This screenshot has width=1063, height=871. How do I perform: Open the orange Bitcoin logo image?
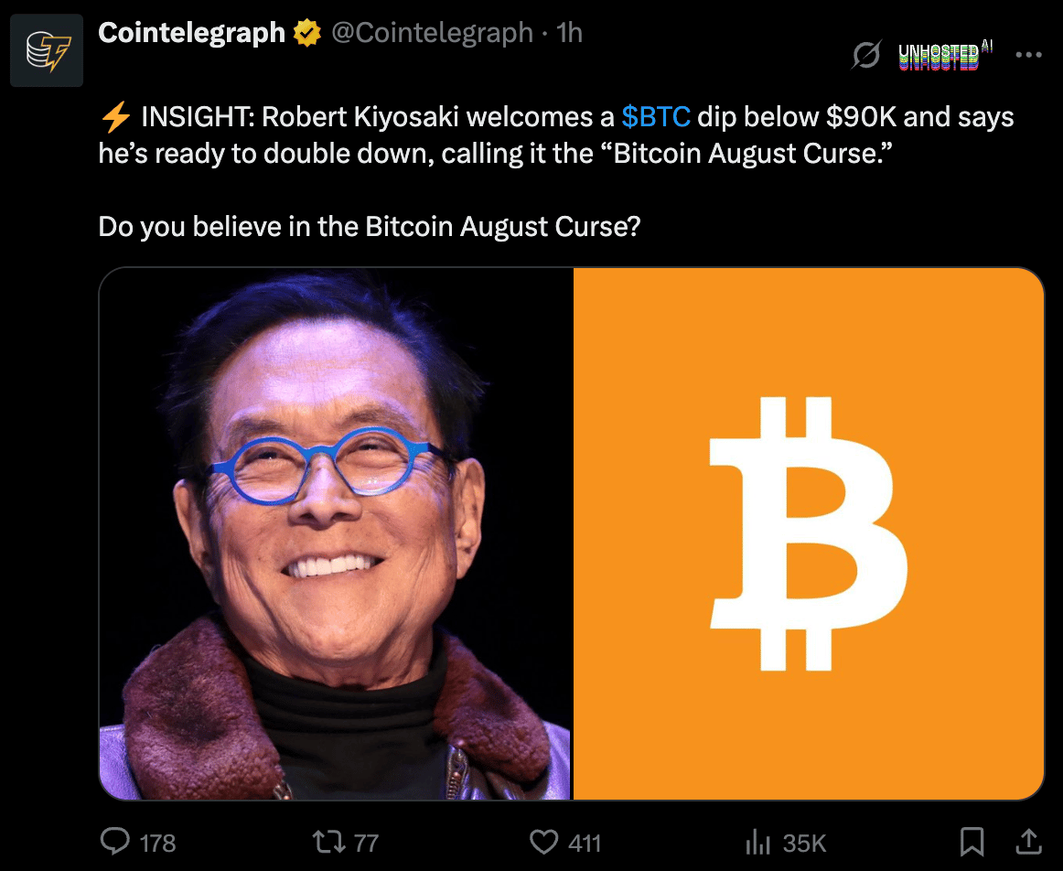click(808, 533)
